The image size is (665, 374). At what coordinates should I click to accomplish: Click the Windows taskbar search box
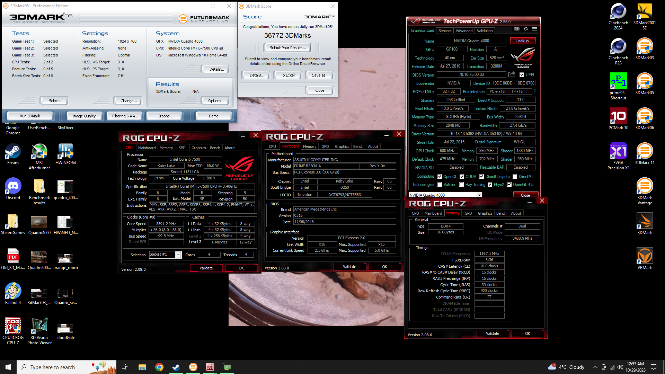(x=66, y=367)
